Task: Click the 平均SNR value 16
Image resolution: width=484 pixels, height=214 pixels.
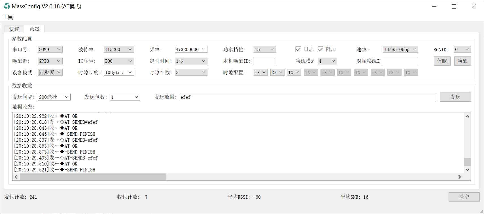Action: click(x=366, y=197)
